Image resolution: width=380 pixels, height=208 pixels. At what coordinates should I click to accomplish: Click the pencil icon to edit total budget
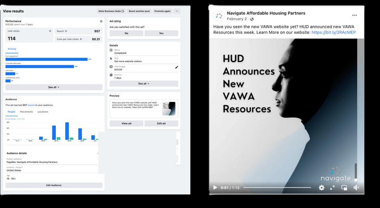[177, 67]
